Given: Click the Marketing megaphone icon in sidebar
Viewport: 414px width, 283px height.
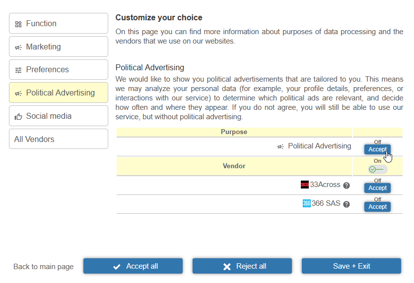Looking at the screenshot, I should point(18,47).
